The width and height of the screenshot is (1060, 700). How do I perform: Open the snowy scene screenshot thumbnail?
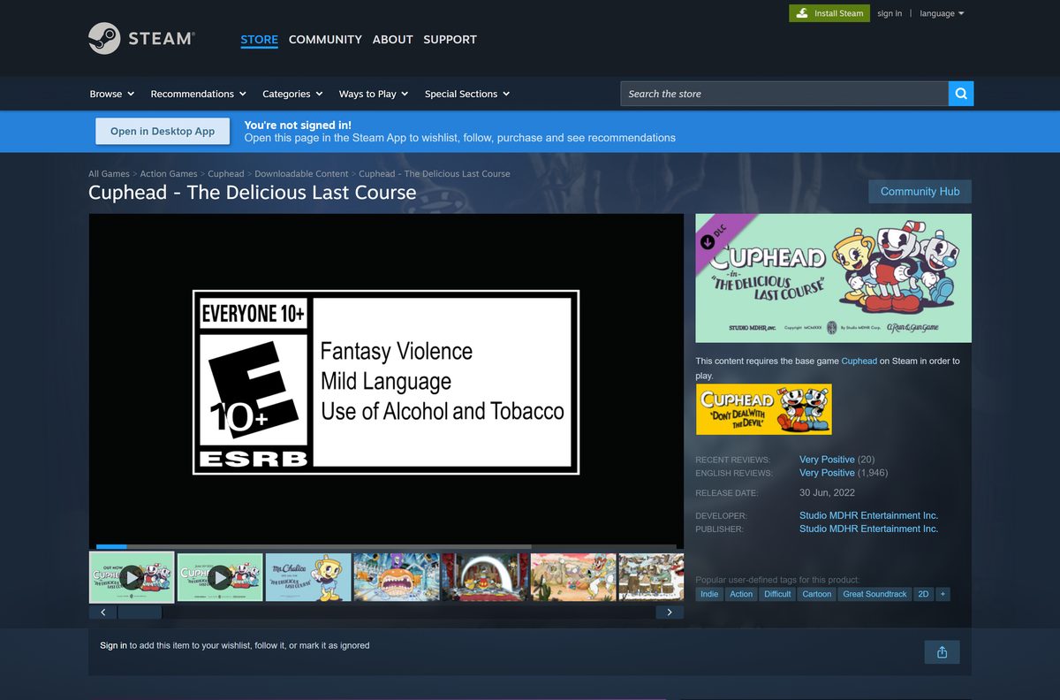651,577
